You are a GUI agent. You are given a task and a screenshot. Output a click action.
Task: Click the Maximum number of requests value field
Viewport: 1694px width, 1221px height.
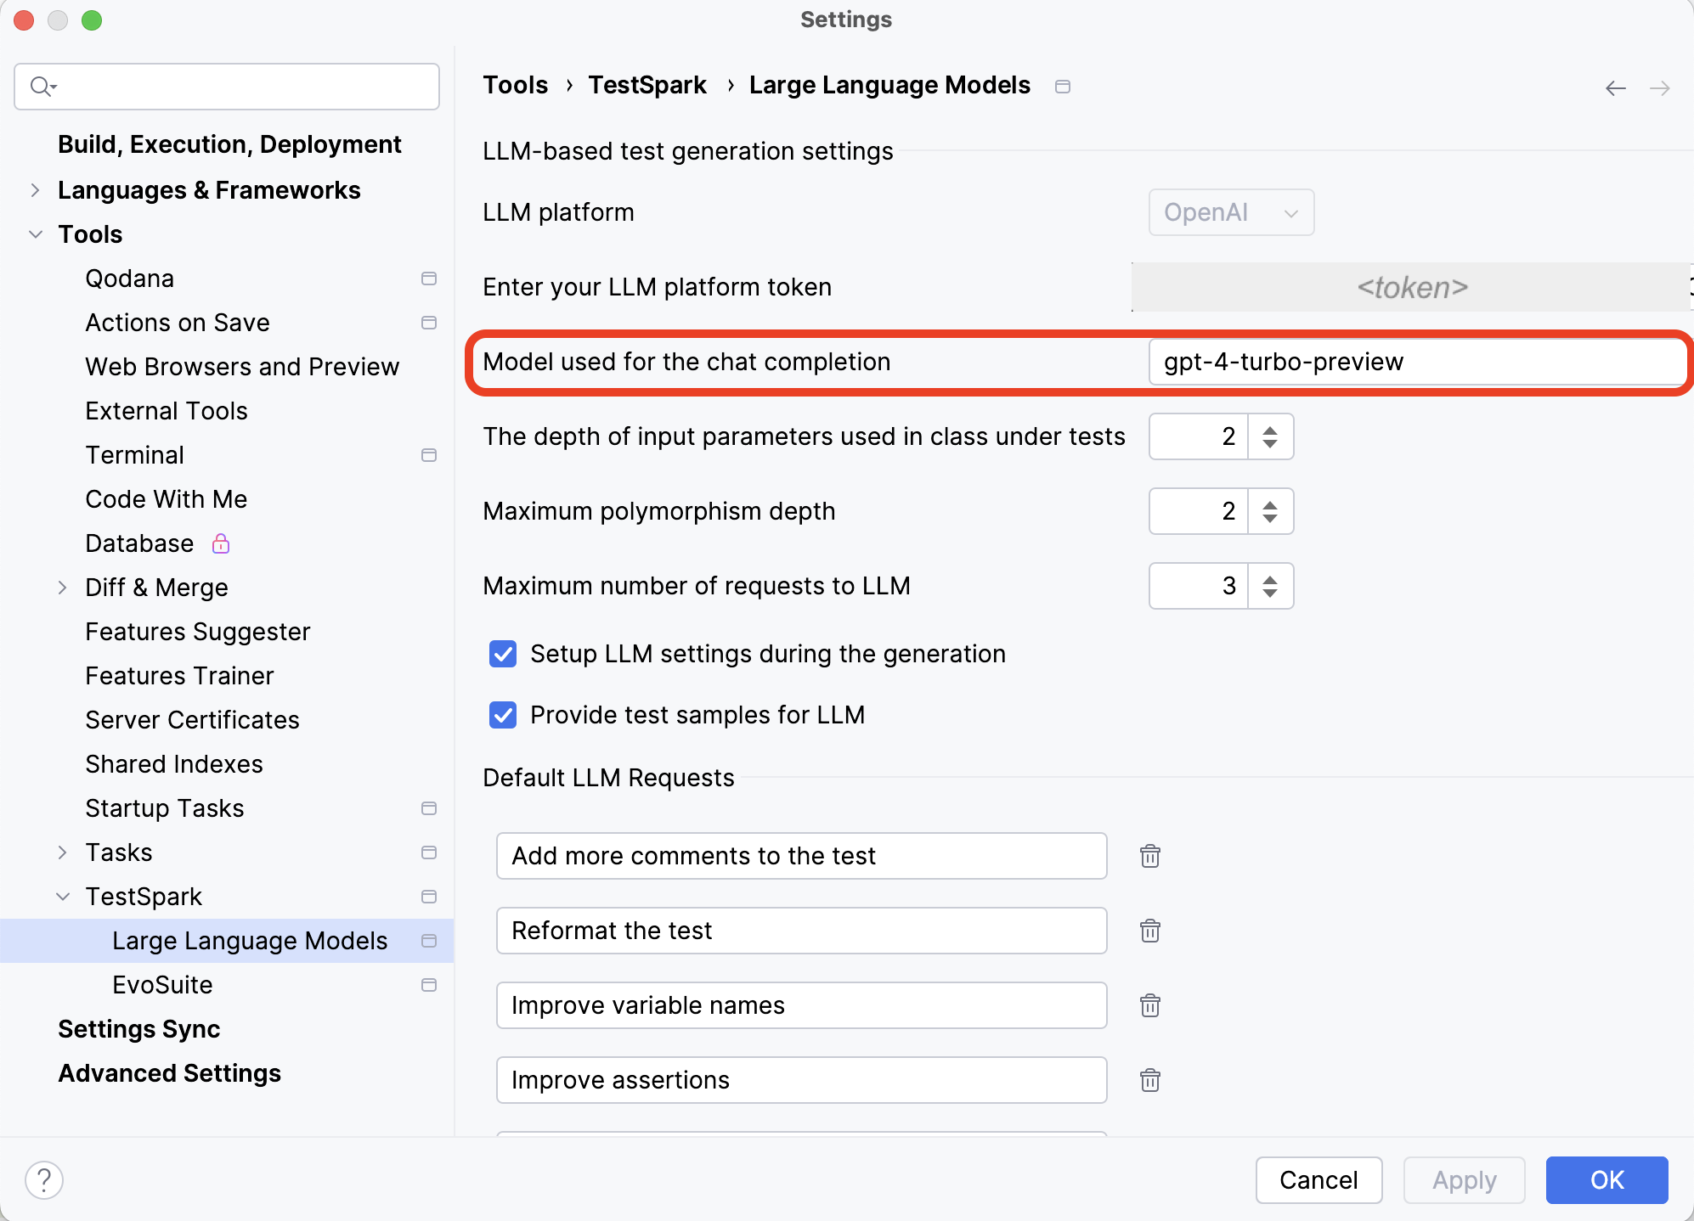(1199, 586)
